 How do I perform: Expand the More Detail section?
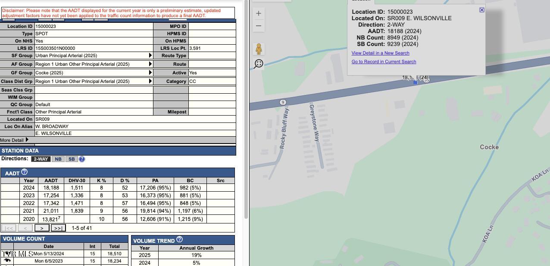coord(27,140)
